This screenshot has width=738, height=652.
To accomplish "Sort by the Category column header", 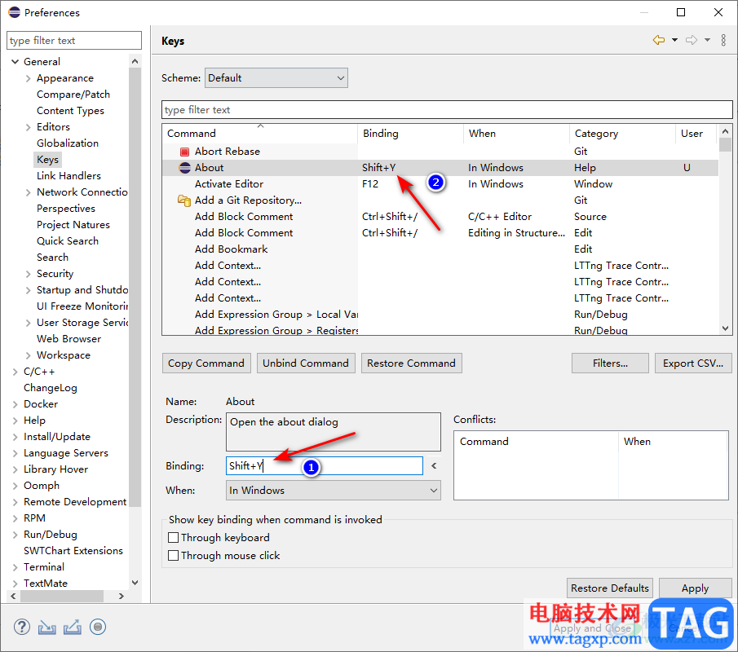I will [x=622, y=134].
